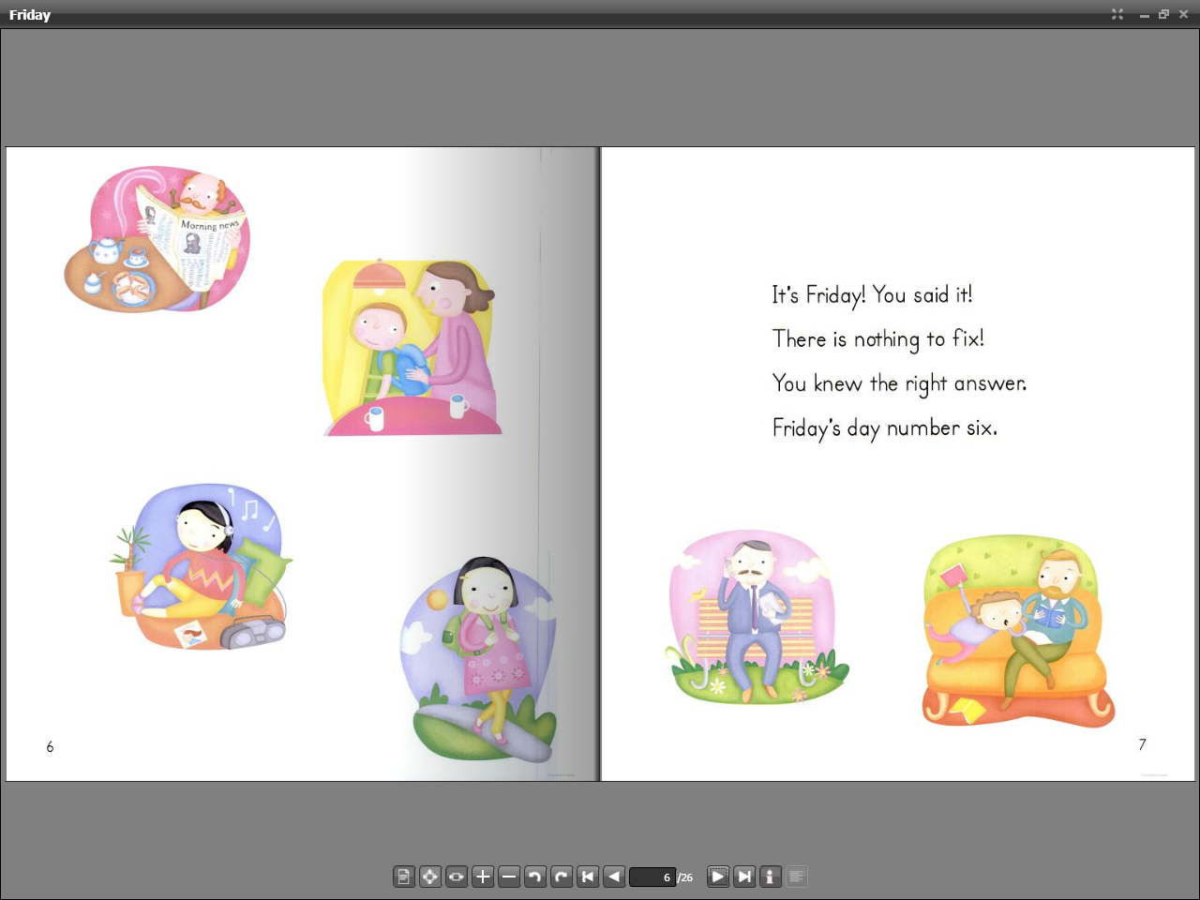1200x900 pixels.
Task: Open the book information panel
Action: click(770, 877)
